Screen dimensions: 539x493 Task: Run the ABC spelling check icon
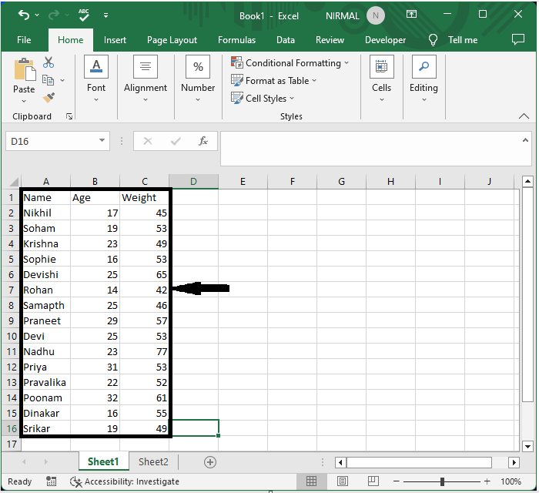coord(83,15)
